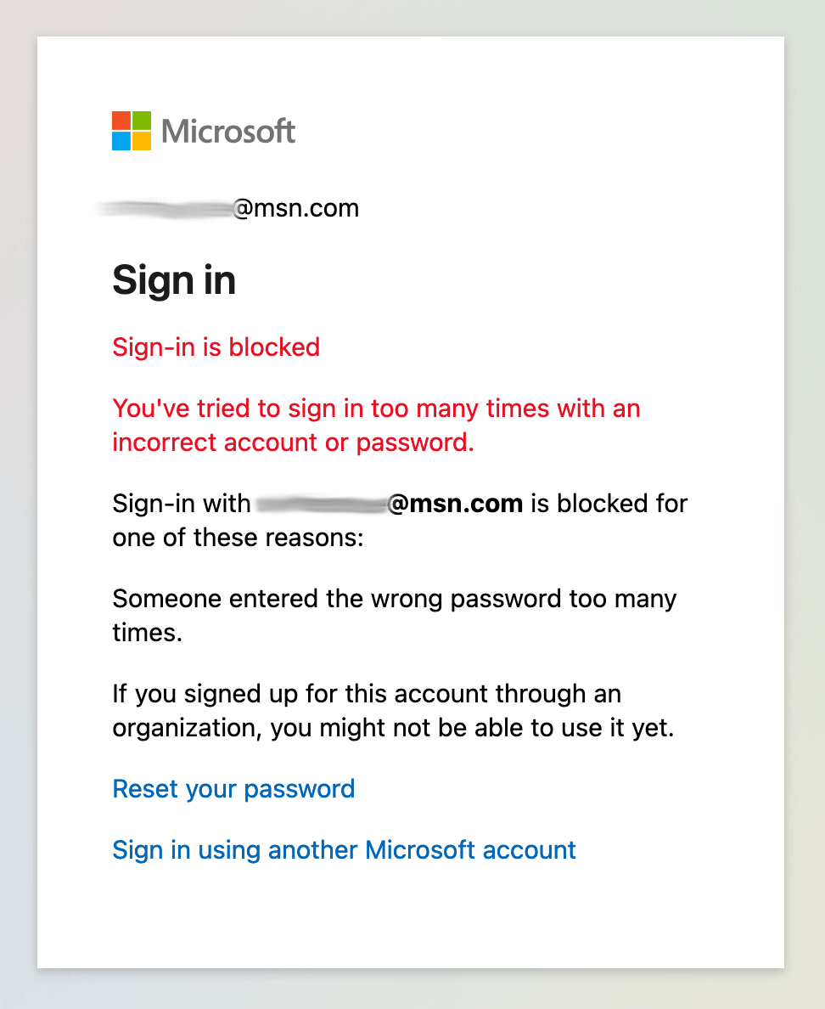Click the bold @msn.com address in paragraph
Viewport: 825px width, 1009px height.
(x=455, y=503)
